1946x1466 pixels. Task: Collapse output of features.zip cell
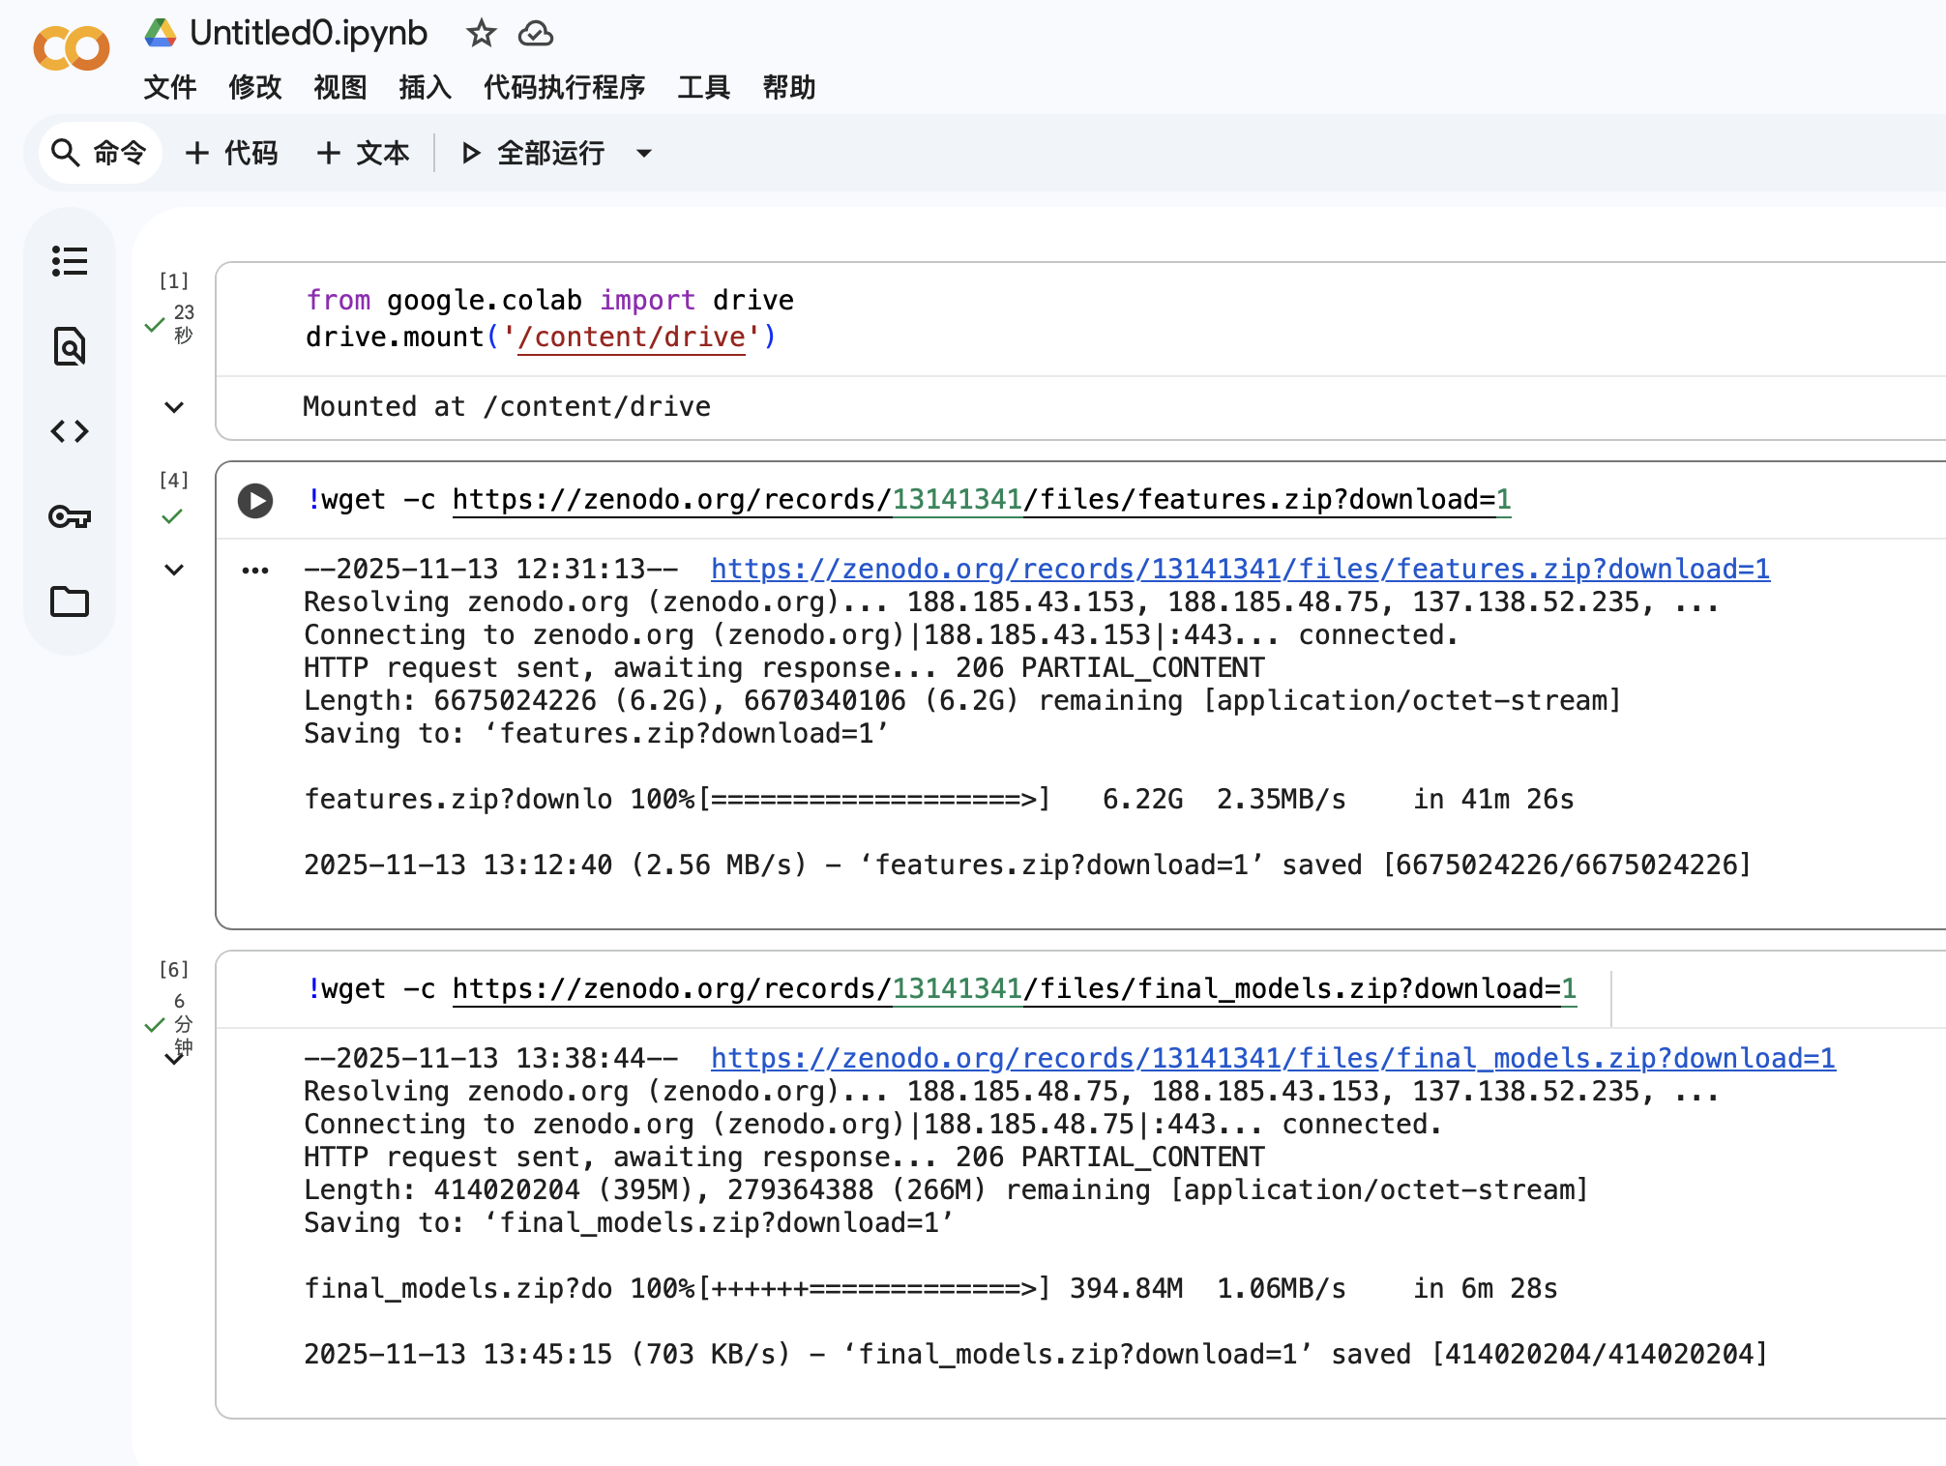click(x=174, y=570)
